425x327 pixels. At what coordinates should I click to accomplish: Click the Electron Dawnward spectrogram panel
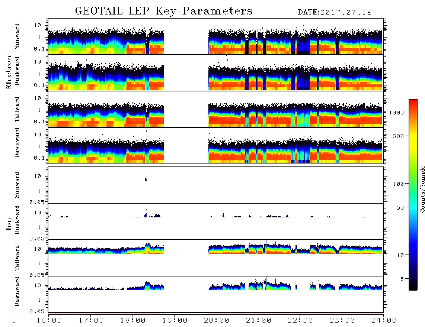tap(216, 145)
